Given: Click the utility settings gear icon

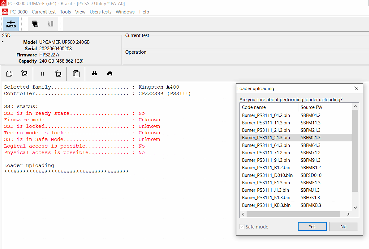Looking at the screenshot, I should click(x=10, y=74).
